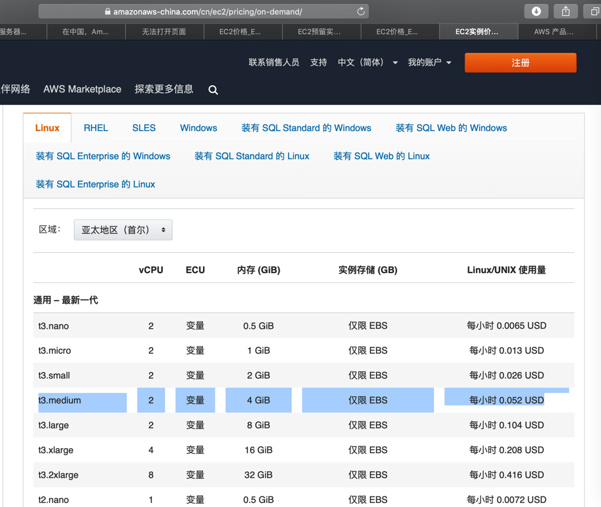
Task: Click the orange 注册 button
Action: 520,62
